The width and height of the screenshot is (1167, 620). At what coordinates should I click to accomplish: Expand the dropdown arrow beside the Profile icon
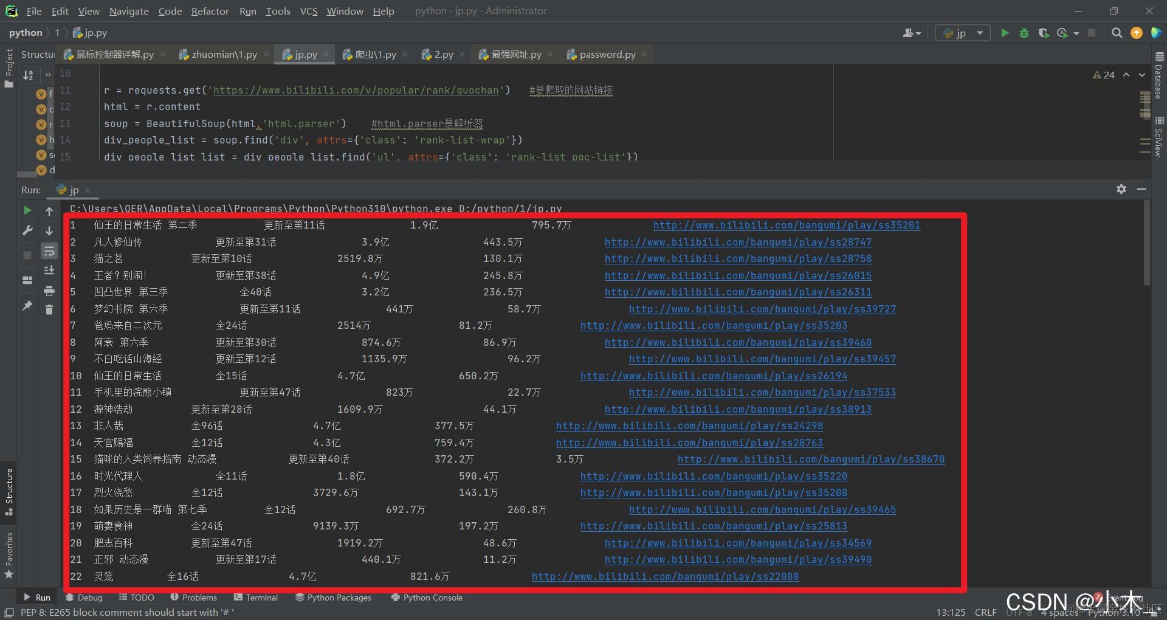click(1076, 33)
